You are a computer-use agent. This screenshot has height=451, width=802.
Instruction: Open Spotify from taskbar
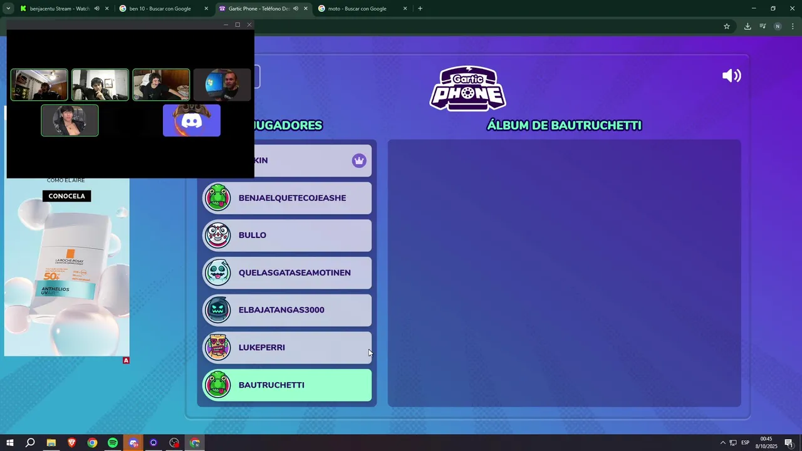coord(113,443)
